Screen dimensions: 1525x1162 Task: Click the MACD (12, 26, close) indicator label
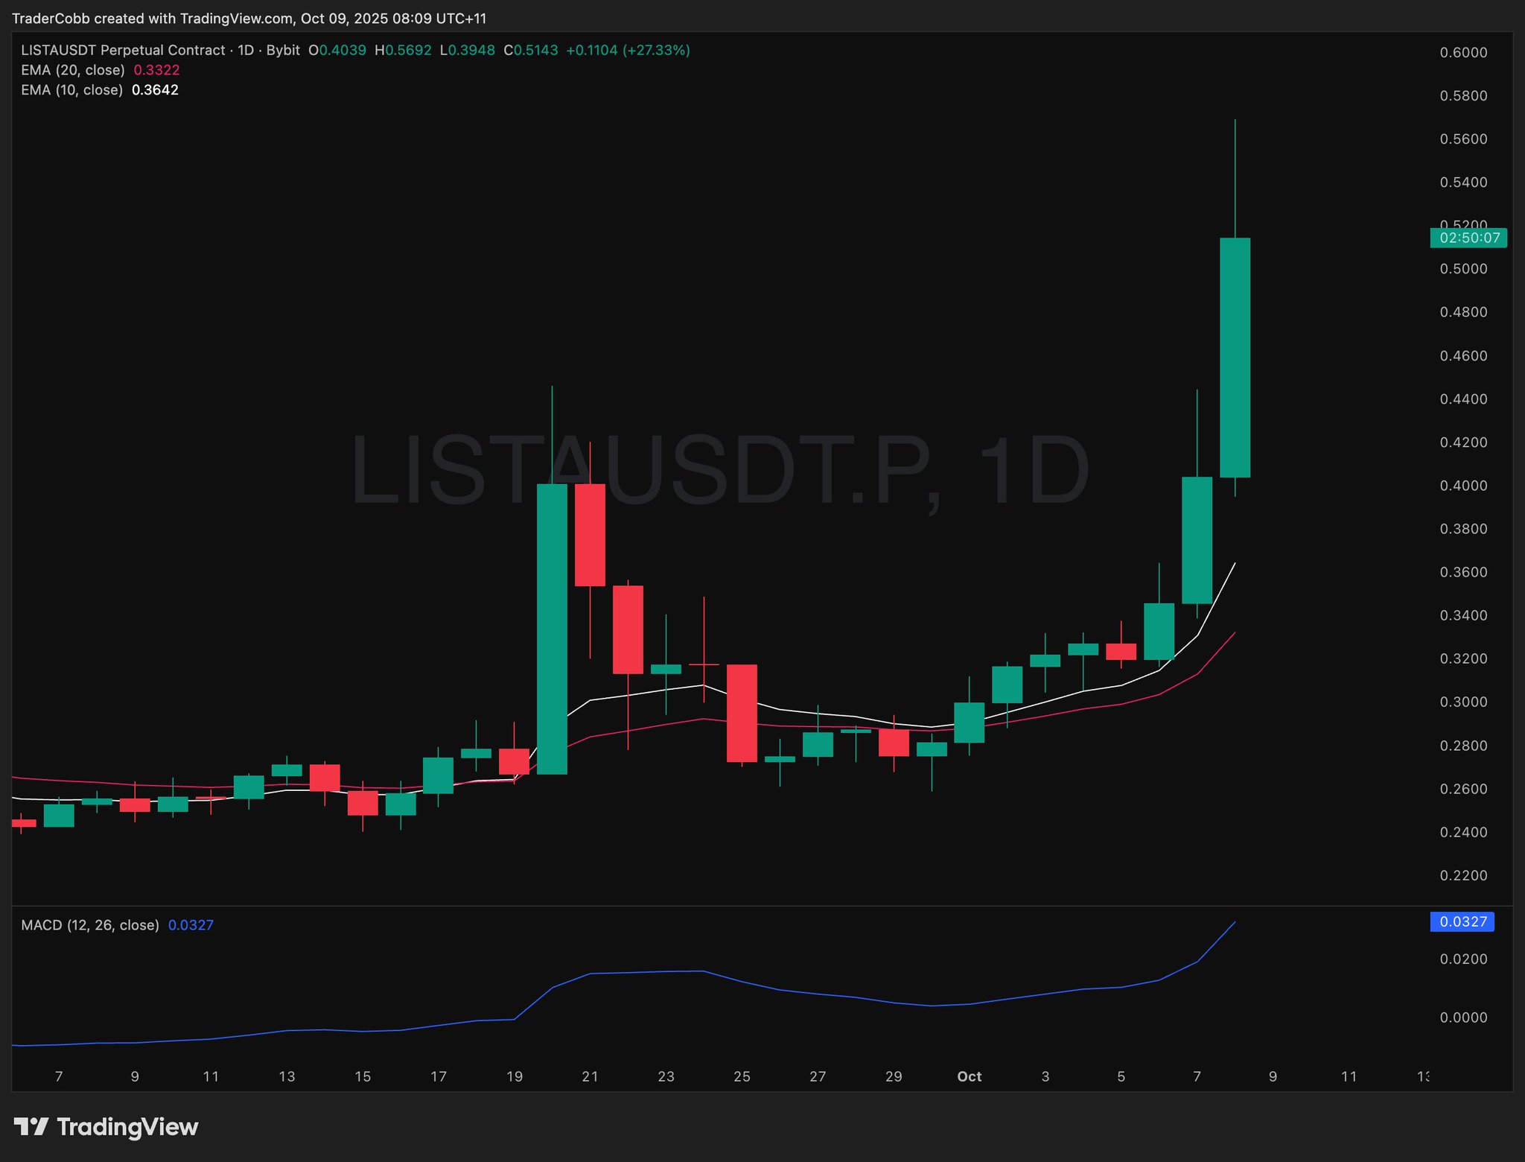pos(90,925)
